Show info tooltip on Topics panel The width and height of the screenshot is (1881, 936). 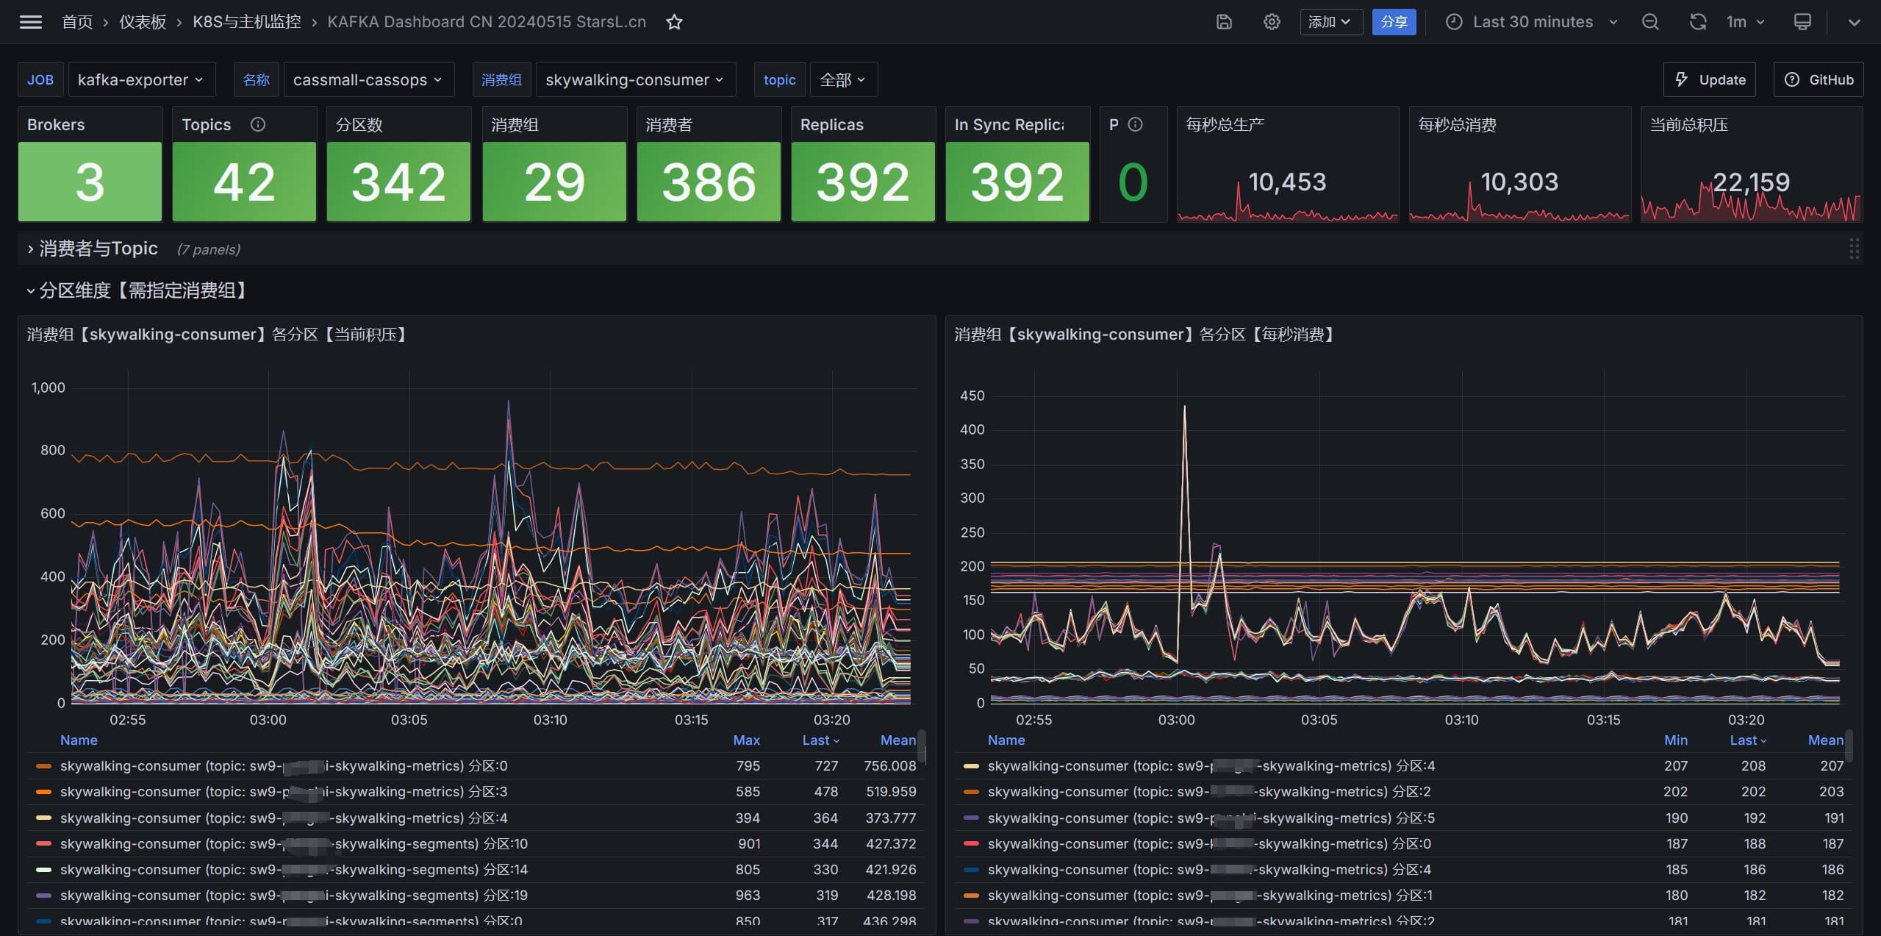pos(258,124)
